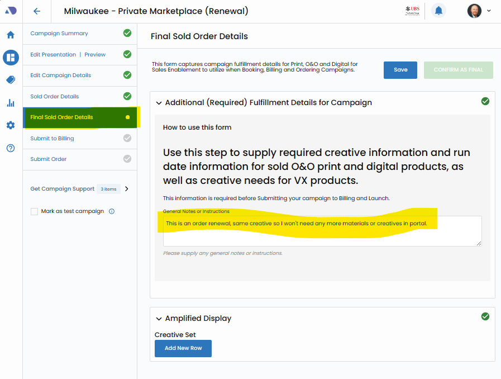This screenshot has height=379, width=501.
Task: Go to the Campaign Summary step
Action: coord(59,34)
